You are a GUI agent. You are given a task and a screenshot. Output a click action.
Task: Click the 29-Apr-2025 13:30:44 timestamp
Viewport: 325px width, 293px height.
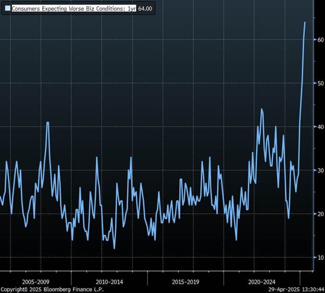pos(296,289)
